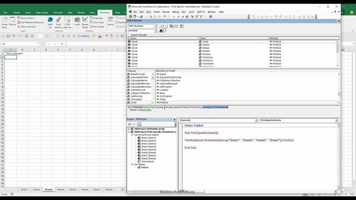Click Run Dialog in Controls group

coord(97,27)
